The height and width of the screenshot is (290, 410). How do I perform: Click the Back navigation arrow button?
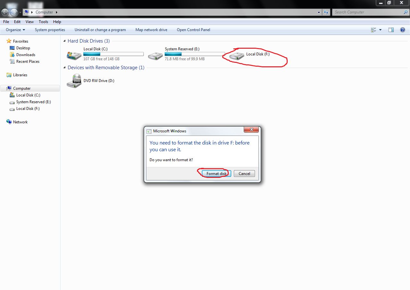[5, 12]
